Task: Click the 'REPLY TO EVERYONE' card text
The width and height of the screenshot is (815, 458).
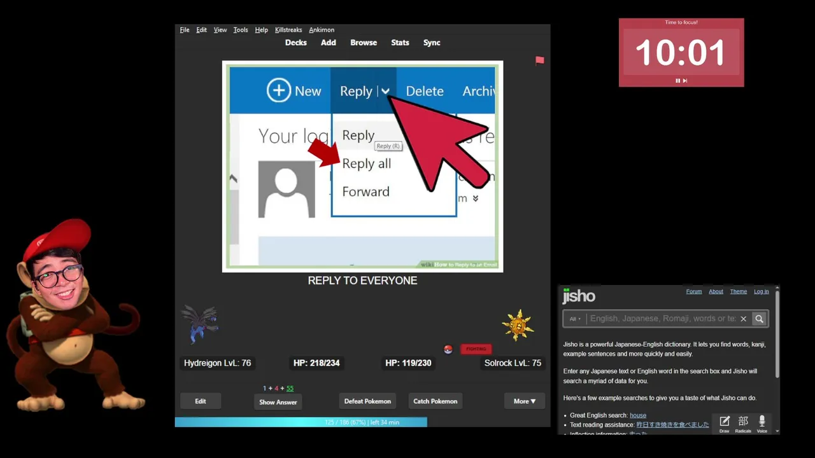Action: [x=362, y=281]
